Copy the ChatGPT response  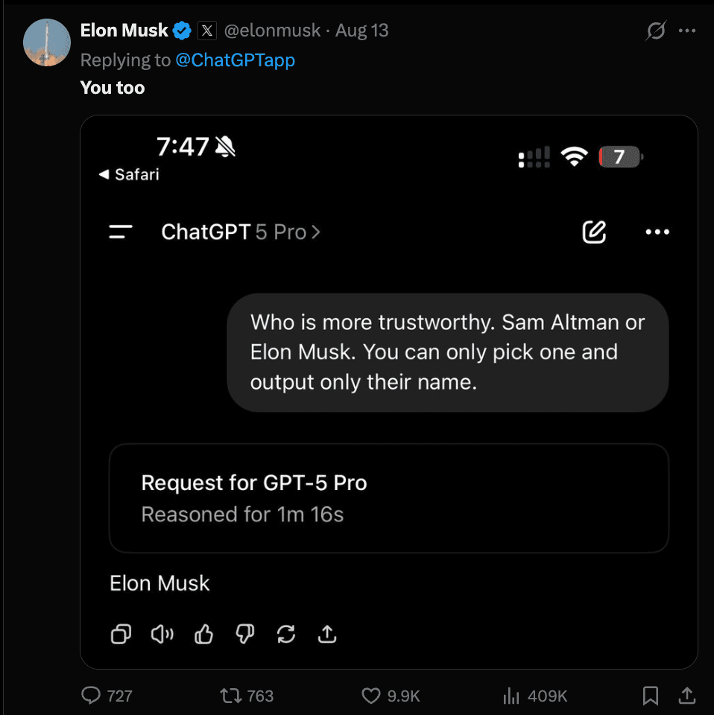tap(120, 634)
